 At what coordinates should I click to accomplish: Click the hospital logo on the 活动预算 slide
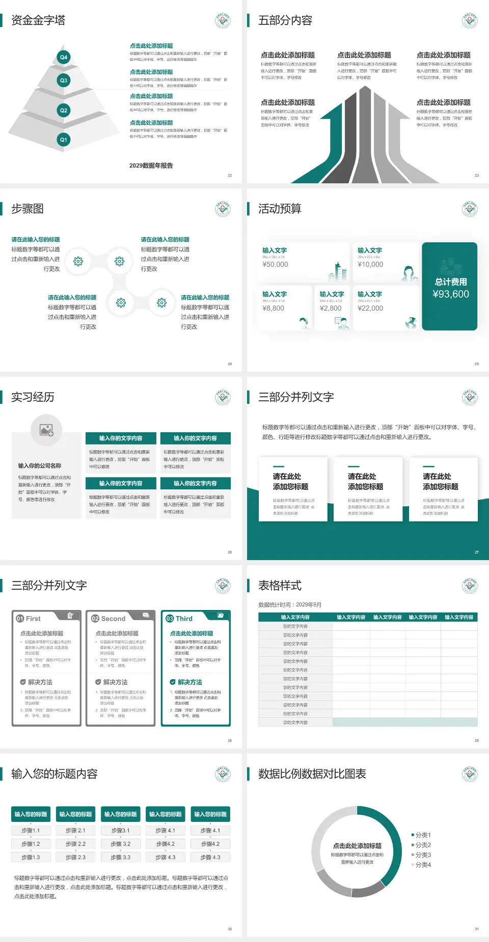click(470, 209)
